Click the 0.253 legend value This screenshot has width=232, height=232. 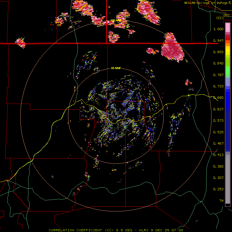pos(218,189)
